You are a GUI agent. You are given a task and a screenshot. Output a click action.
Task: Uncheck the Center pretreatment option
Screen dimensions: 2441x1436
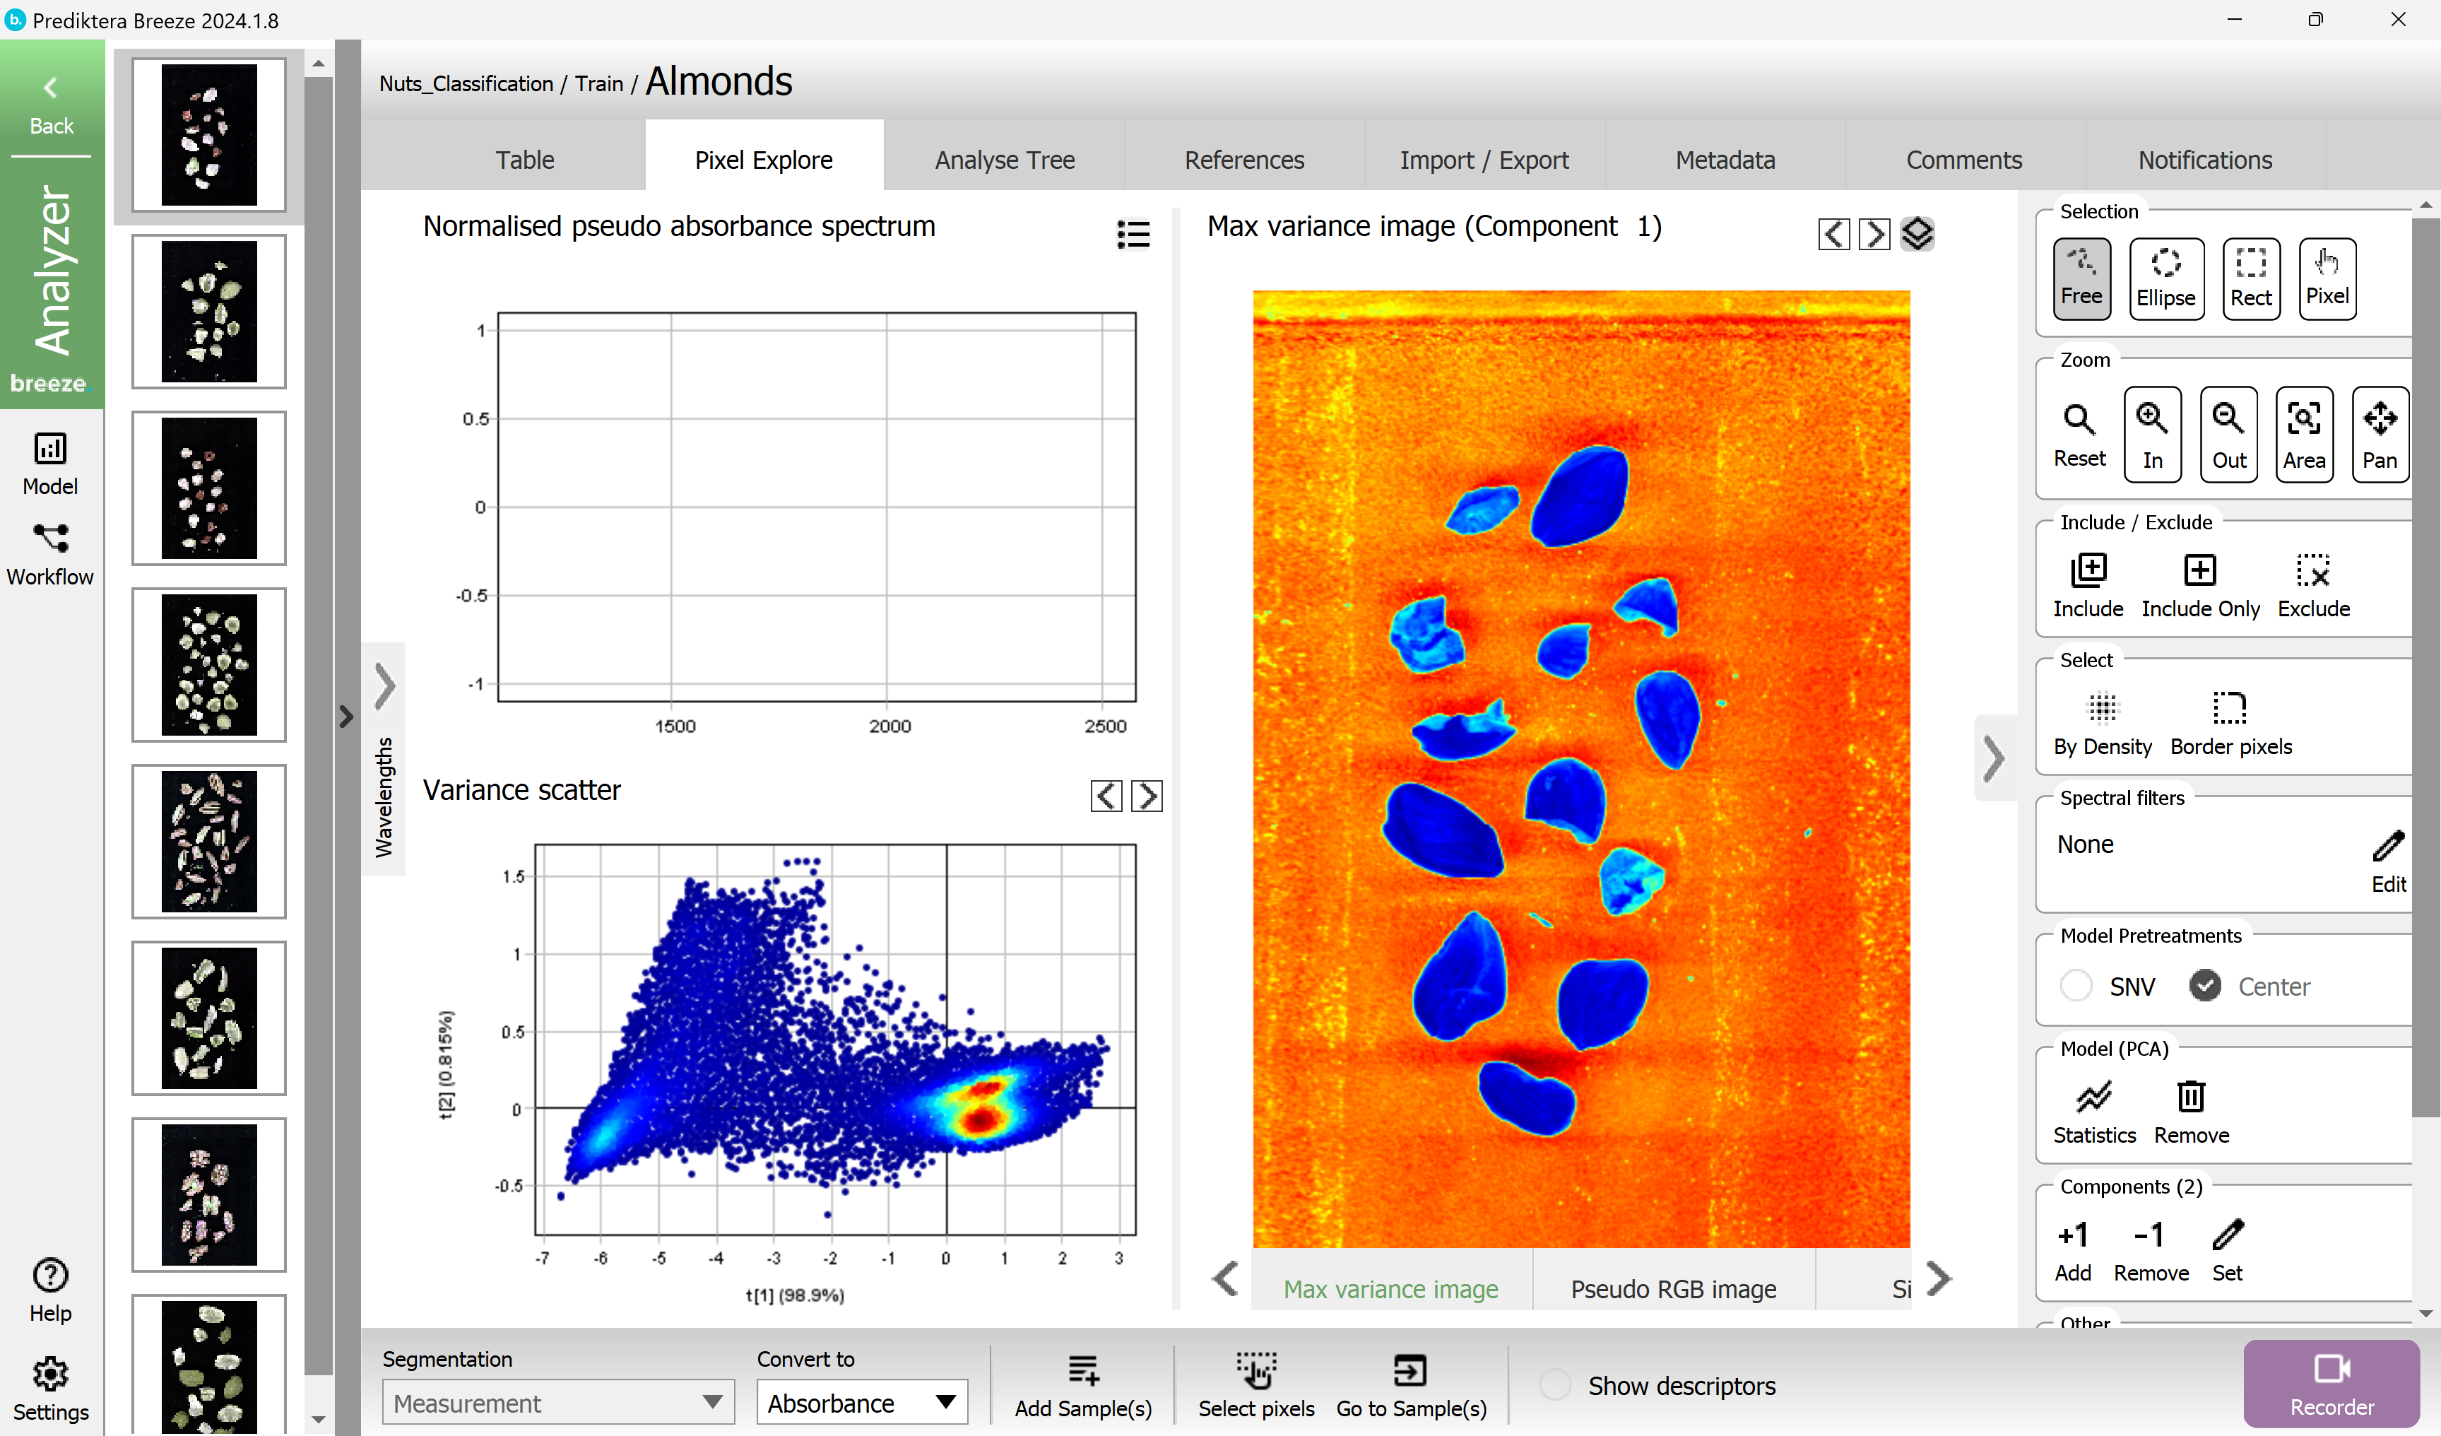coord(2206,985)
